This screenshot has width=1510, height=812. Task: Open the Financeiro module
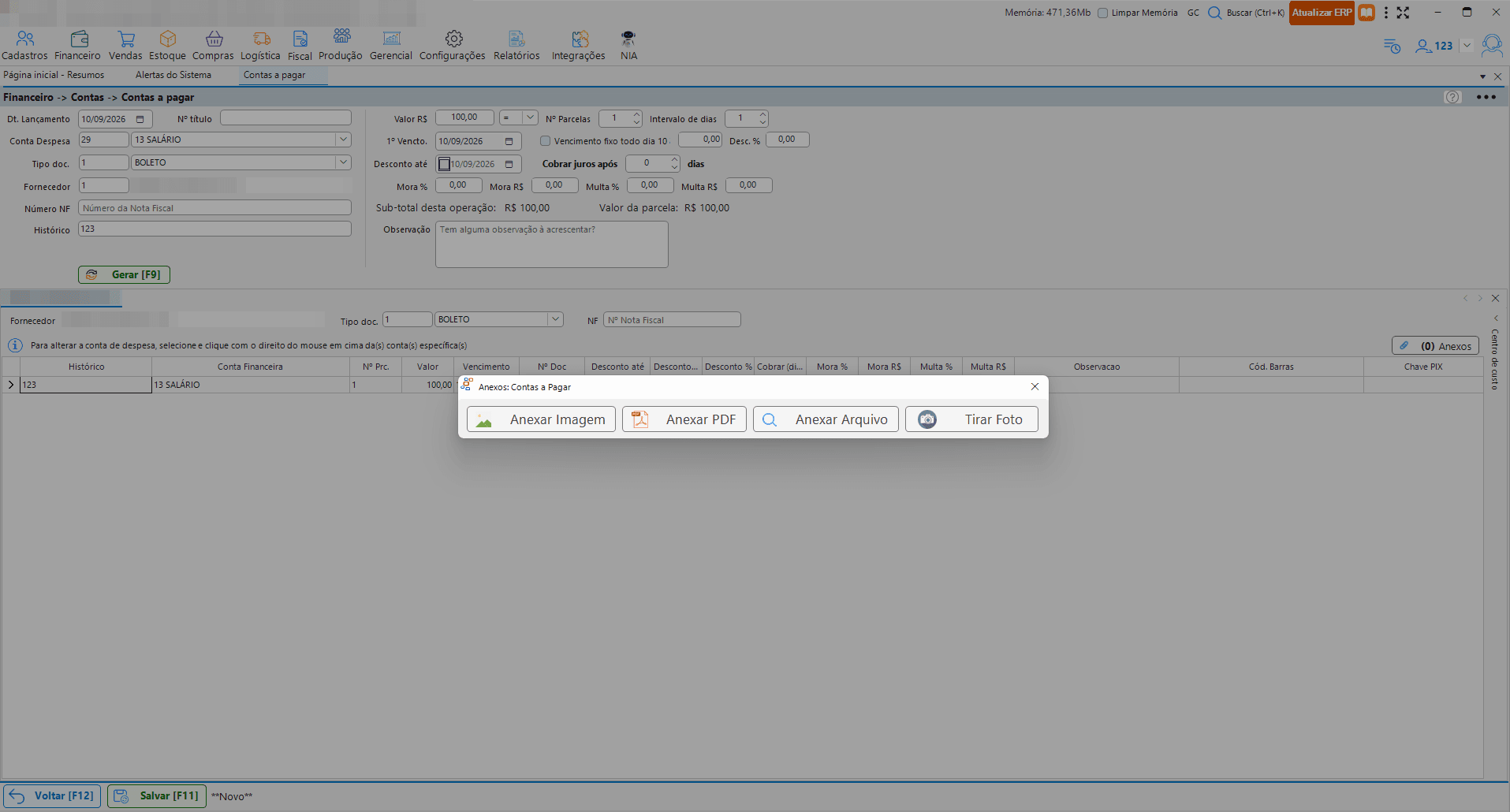point(77,45)
